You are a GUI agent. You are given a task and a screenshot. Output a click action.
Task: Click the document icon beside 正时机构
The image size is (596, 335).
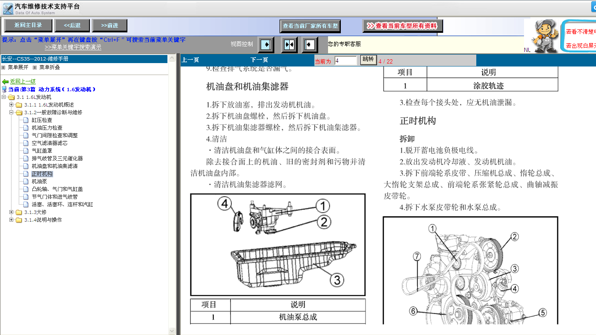[26, 174]
